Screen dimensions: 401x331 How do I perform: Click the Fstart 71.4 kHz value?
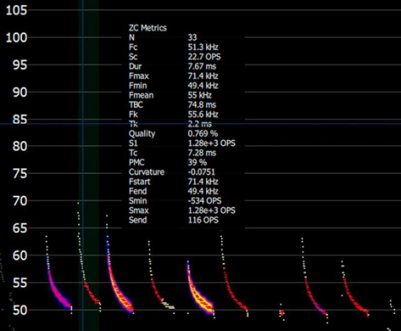pyautogui.click(x=203, y=181)
